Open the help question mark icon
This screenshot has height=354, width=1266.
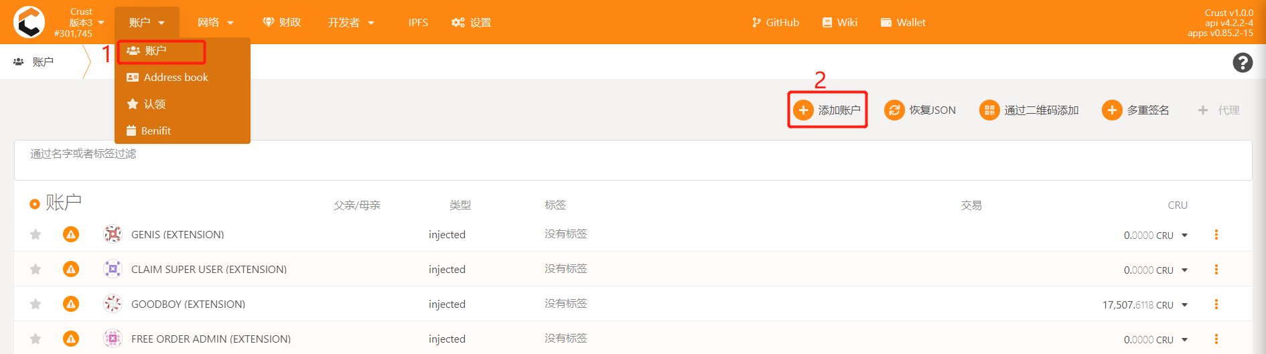[1243, 62]
